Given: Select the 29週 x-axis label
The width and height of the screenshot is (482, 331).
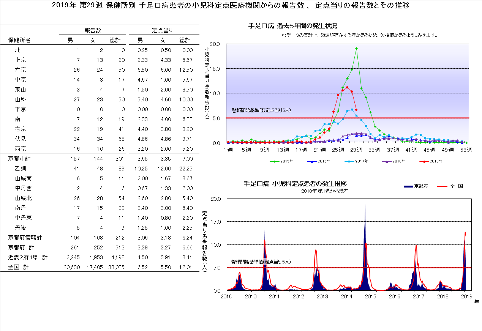Looking at the screenshot, I should point(357,150).
